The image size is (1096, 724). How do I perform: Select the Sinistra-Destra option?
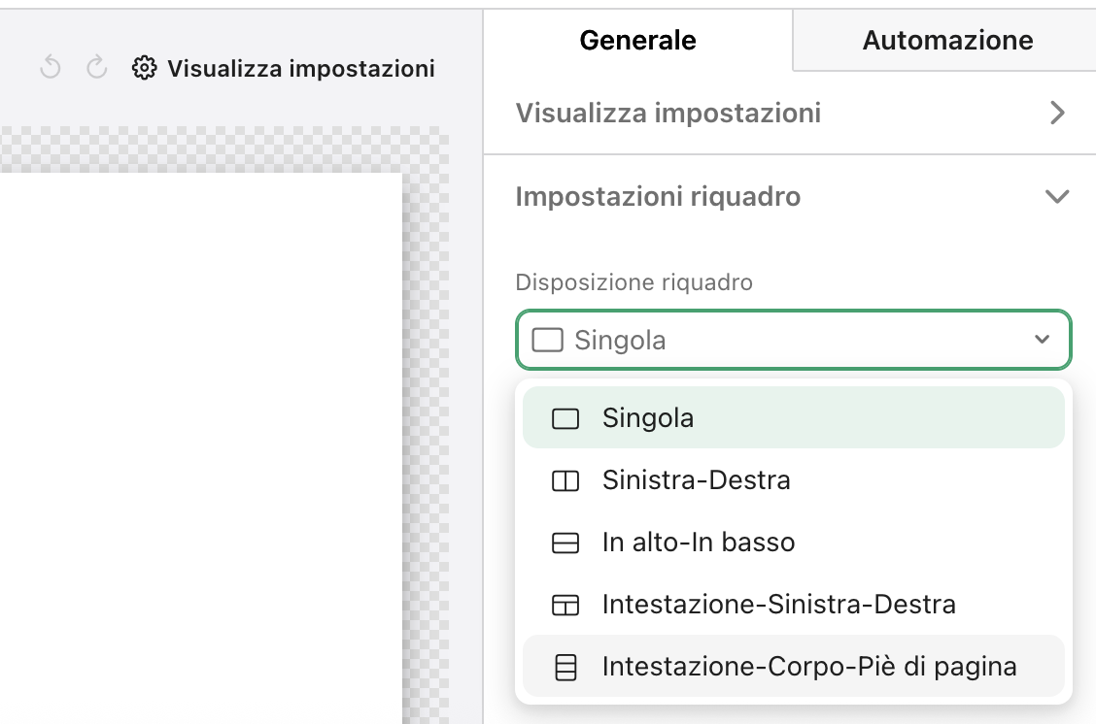point(697,479)
